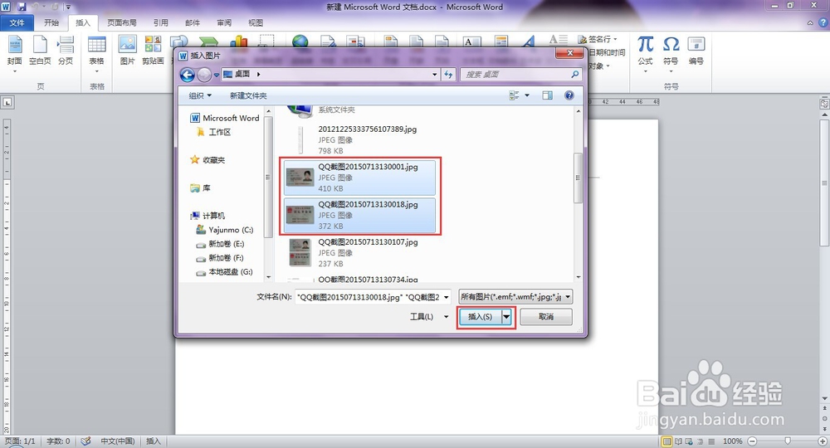Switch to the References (引用) tab
The height and width of the screenshot is (448, 830).
click(161, 22)
